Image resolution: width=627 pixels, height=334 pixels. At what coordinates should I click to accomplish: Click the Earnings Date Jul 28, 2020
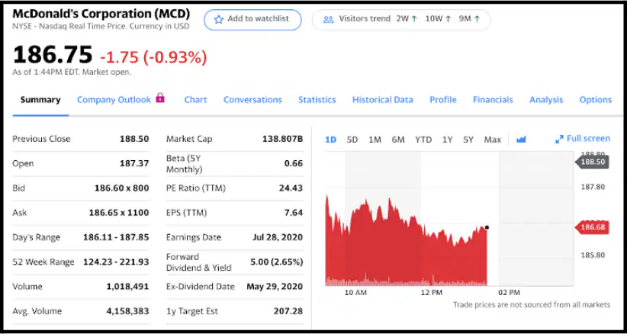278,237
